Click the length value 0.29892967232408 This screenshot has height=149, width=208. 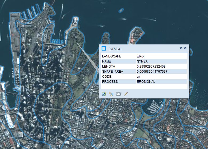(x=151, y=67)
